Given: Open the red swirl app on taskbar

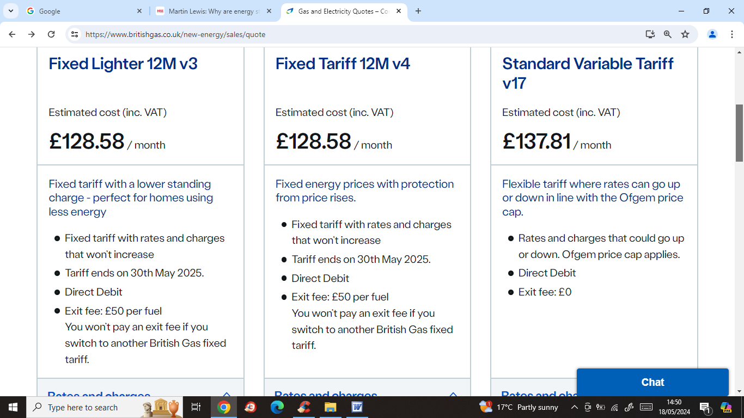Looking at the screenshot, I should point(251,407).
